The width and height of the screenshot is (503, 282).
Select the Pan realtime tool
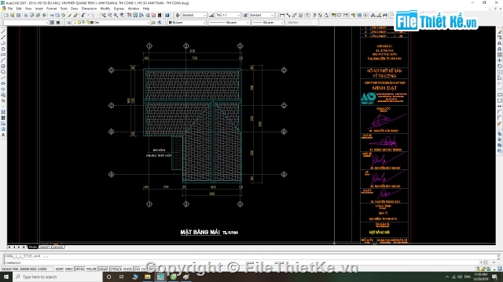point(103,15)
